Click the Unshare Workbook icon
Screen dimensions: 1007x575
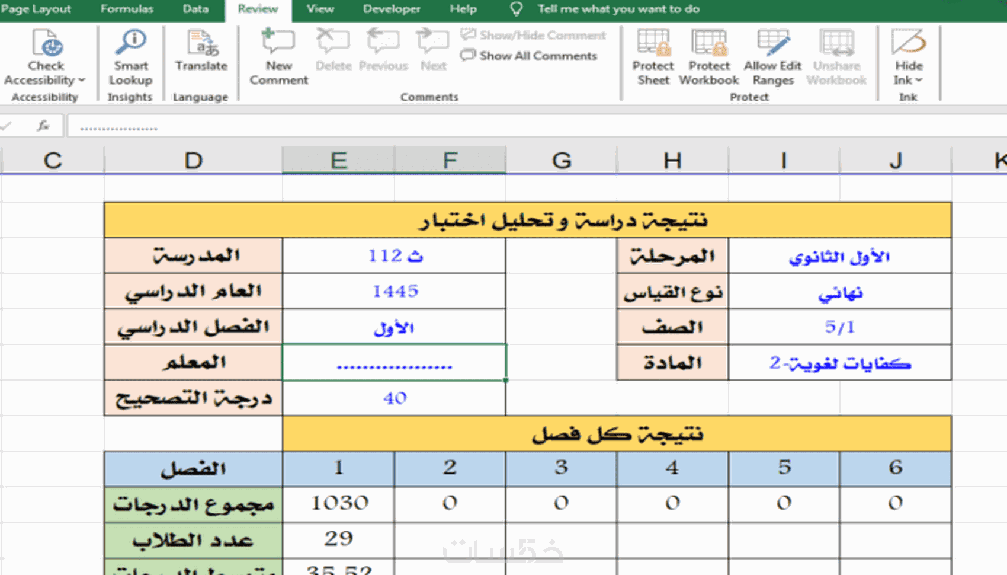click(836, 43)
